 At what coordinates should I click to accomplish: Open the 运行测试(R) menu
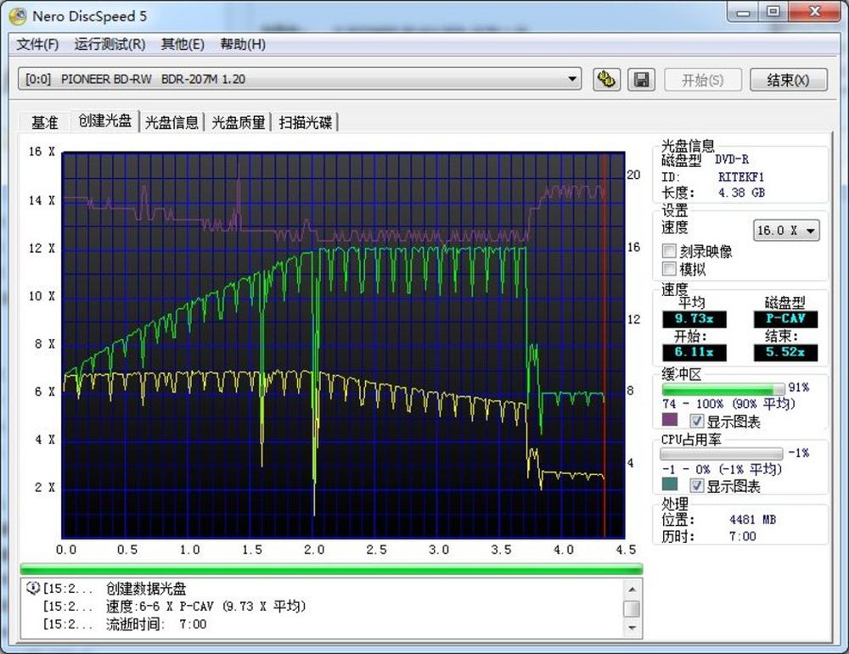pyautogui.click(x=110, y=44)
